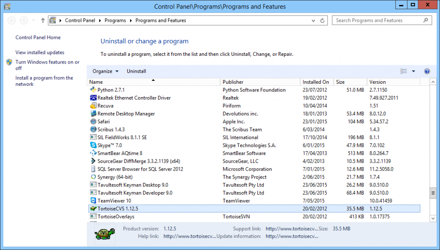Click the vertical scrollbar thumb

click(x=433, y=193)
